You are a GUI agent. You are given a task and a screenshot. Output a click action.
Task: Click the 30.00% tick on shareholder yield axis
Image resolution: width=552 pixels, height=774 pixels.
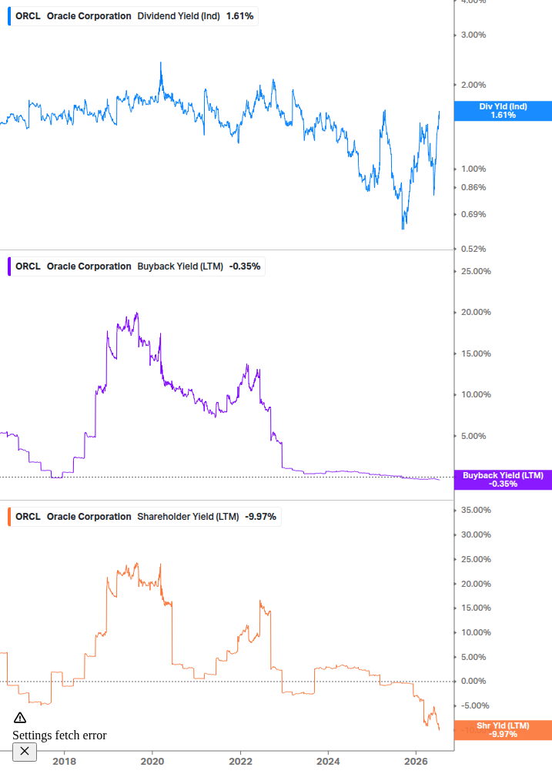point(476,535)
